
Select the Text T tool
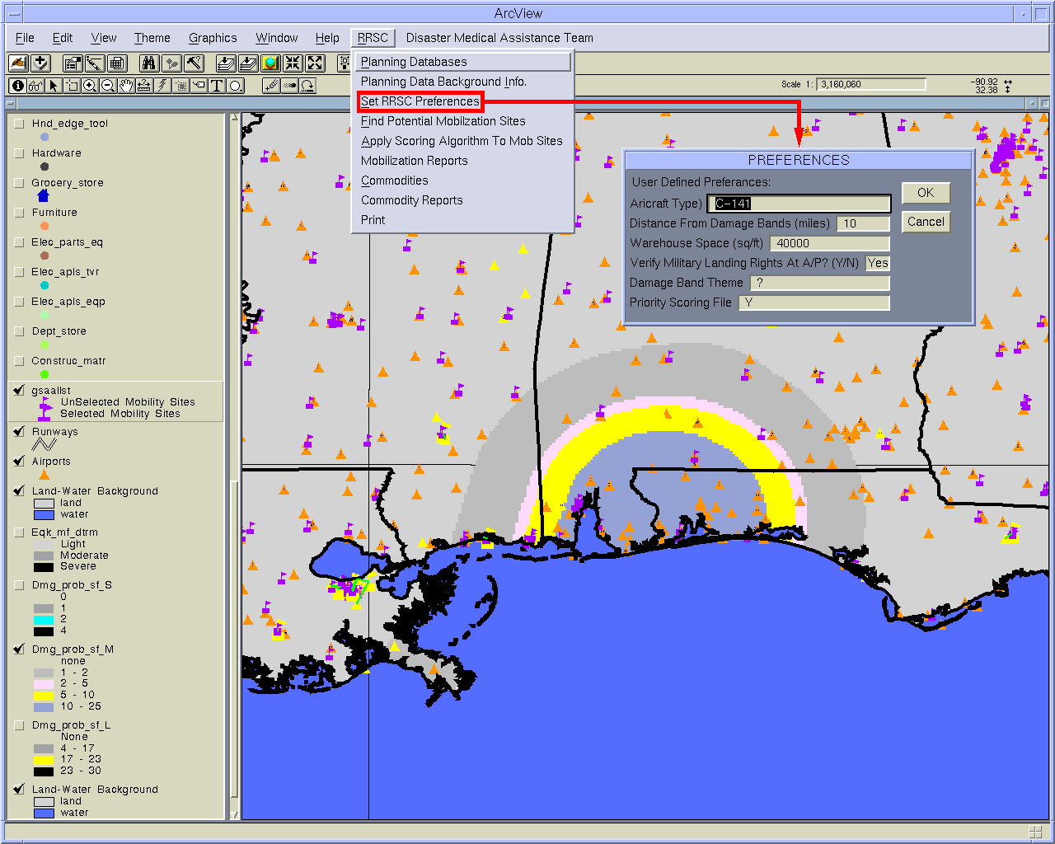tap(217, 86)
